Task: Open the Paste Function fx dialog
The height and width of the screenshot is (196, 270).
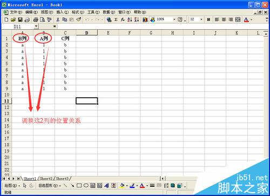Action: tap(123, 19)
